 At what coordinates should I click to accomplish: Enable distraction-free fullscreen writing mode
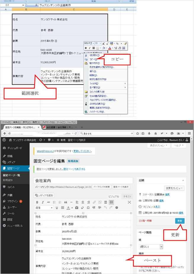click(129, 202)
